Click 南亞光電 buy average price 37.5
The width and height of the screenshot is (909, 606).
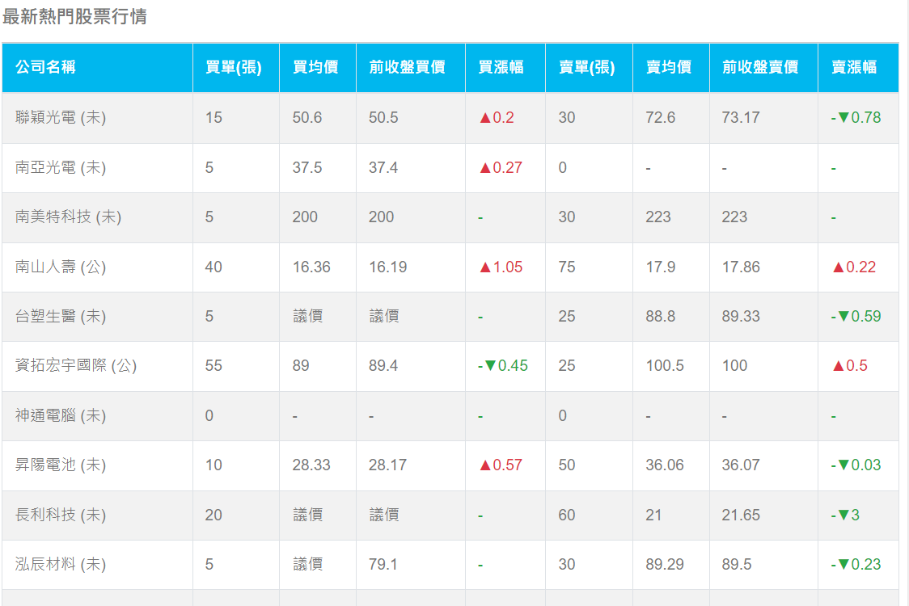click(307, 168)
